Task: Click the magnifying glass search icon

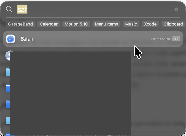Action: click(9, 9)
